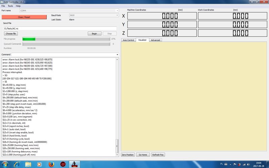Click the Choose file button

(11, 34)
